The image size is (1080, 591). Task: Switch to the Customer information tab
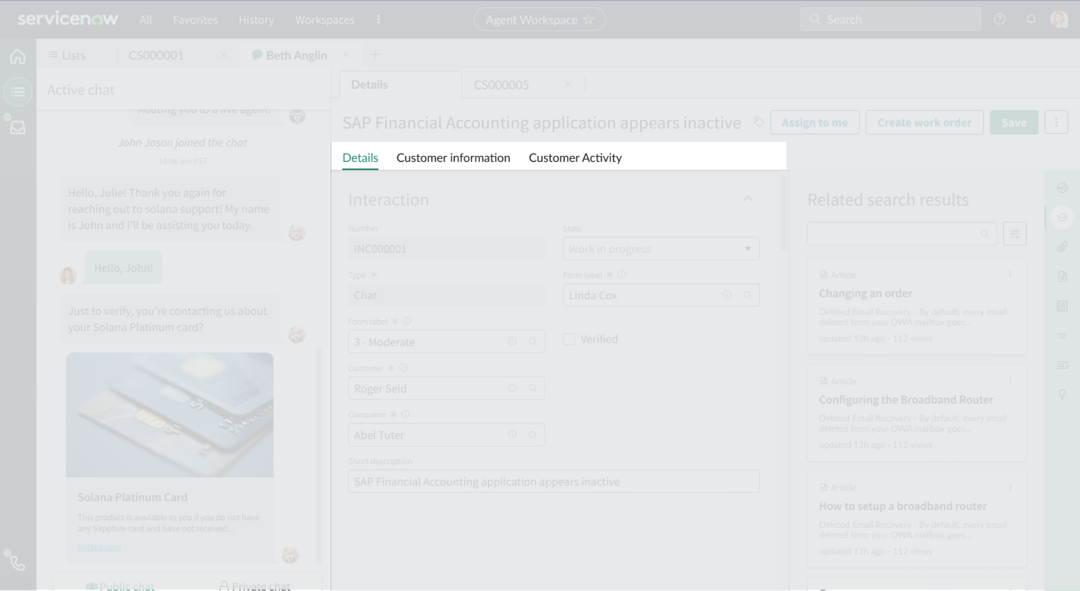tap(453, 157)
